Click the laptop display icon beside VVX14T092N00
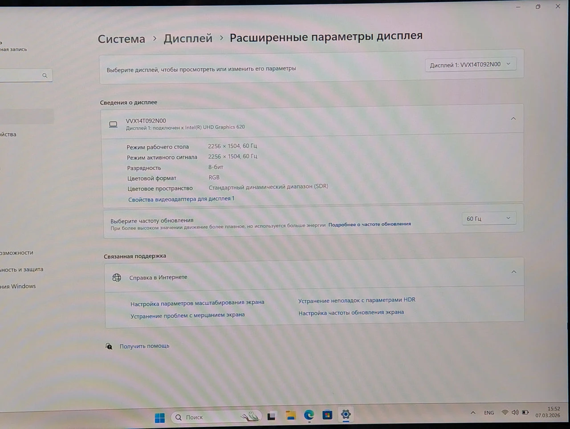Viewport: 570px width, 429px height. [114, 125]
